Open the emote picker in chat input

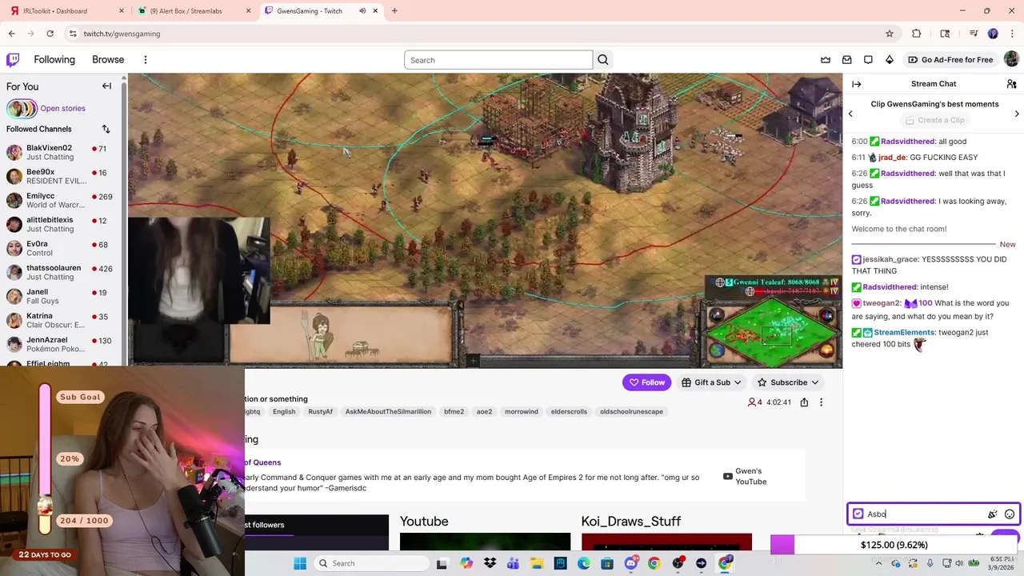(1010, 514)
